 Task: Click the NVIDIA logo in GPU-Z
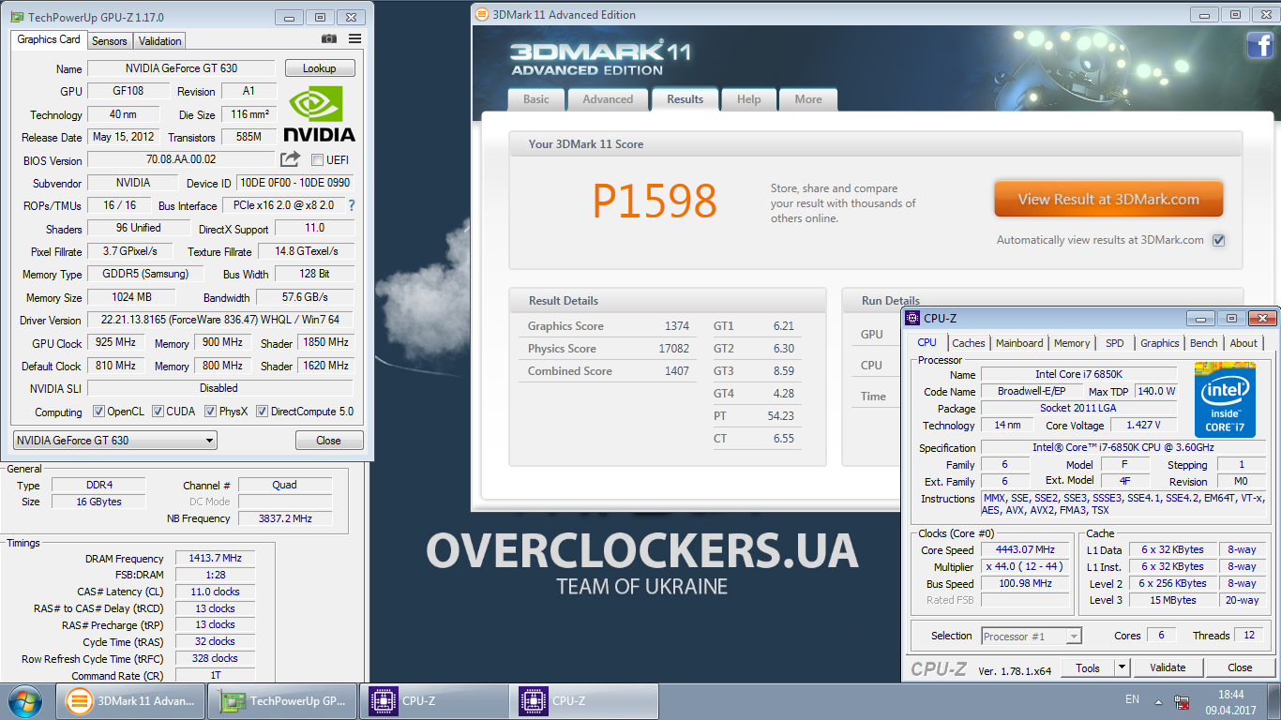click(320, 113)
